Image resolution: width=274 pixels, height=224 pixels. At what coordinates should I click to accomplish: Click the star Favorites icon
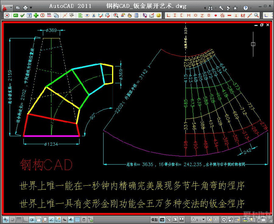pyautogui.click(x=235, y=8)
